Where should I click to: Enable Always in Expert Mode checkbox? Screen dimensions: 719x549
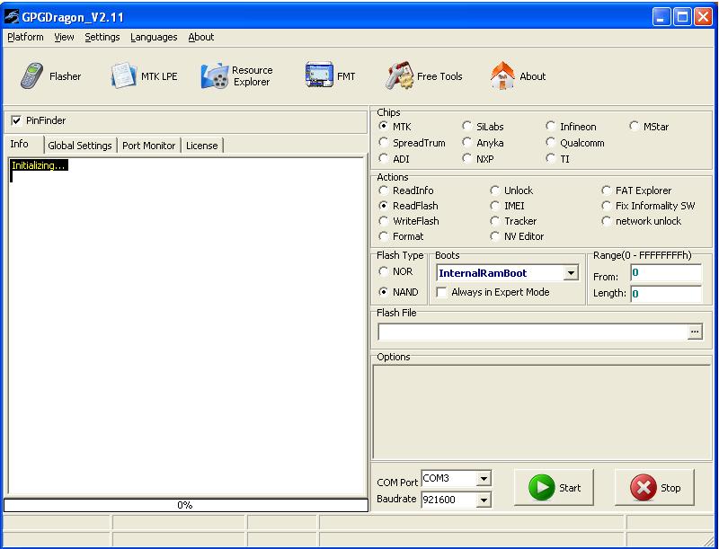(441, 292)
